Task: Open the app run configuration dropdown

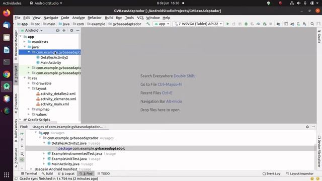Action: [x=162, y=24]
